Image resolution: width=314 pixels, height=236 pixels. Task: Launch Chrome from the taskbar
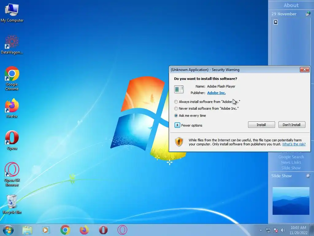pyautogui.click(x=65, y=230)
